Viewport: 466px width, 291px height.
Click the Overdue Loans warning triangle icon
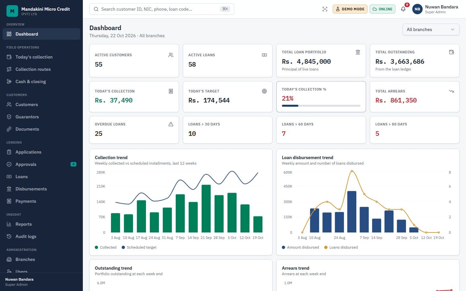tap(171, 124)
